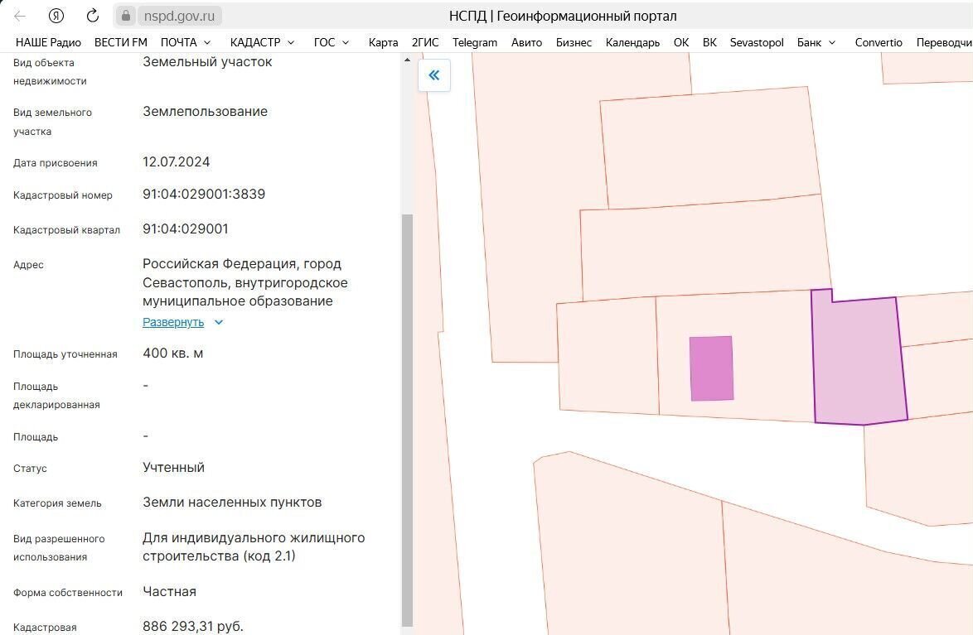Expand the КАДАСТР bookmark folder
The height and width of the screenshot is (635, 973).
point(262,42)
